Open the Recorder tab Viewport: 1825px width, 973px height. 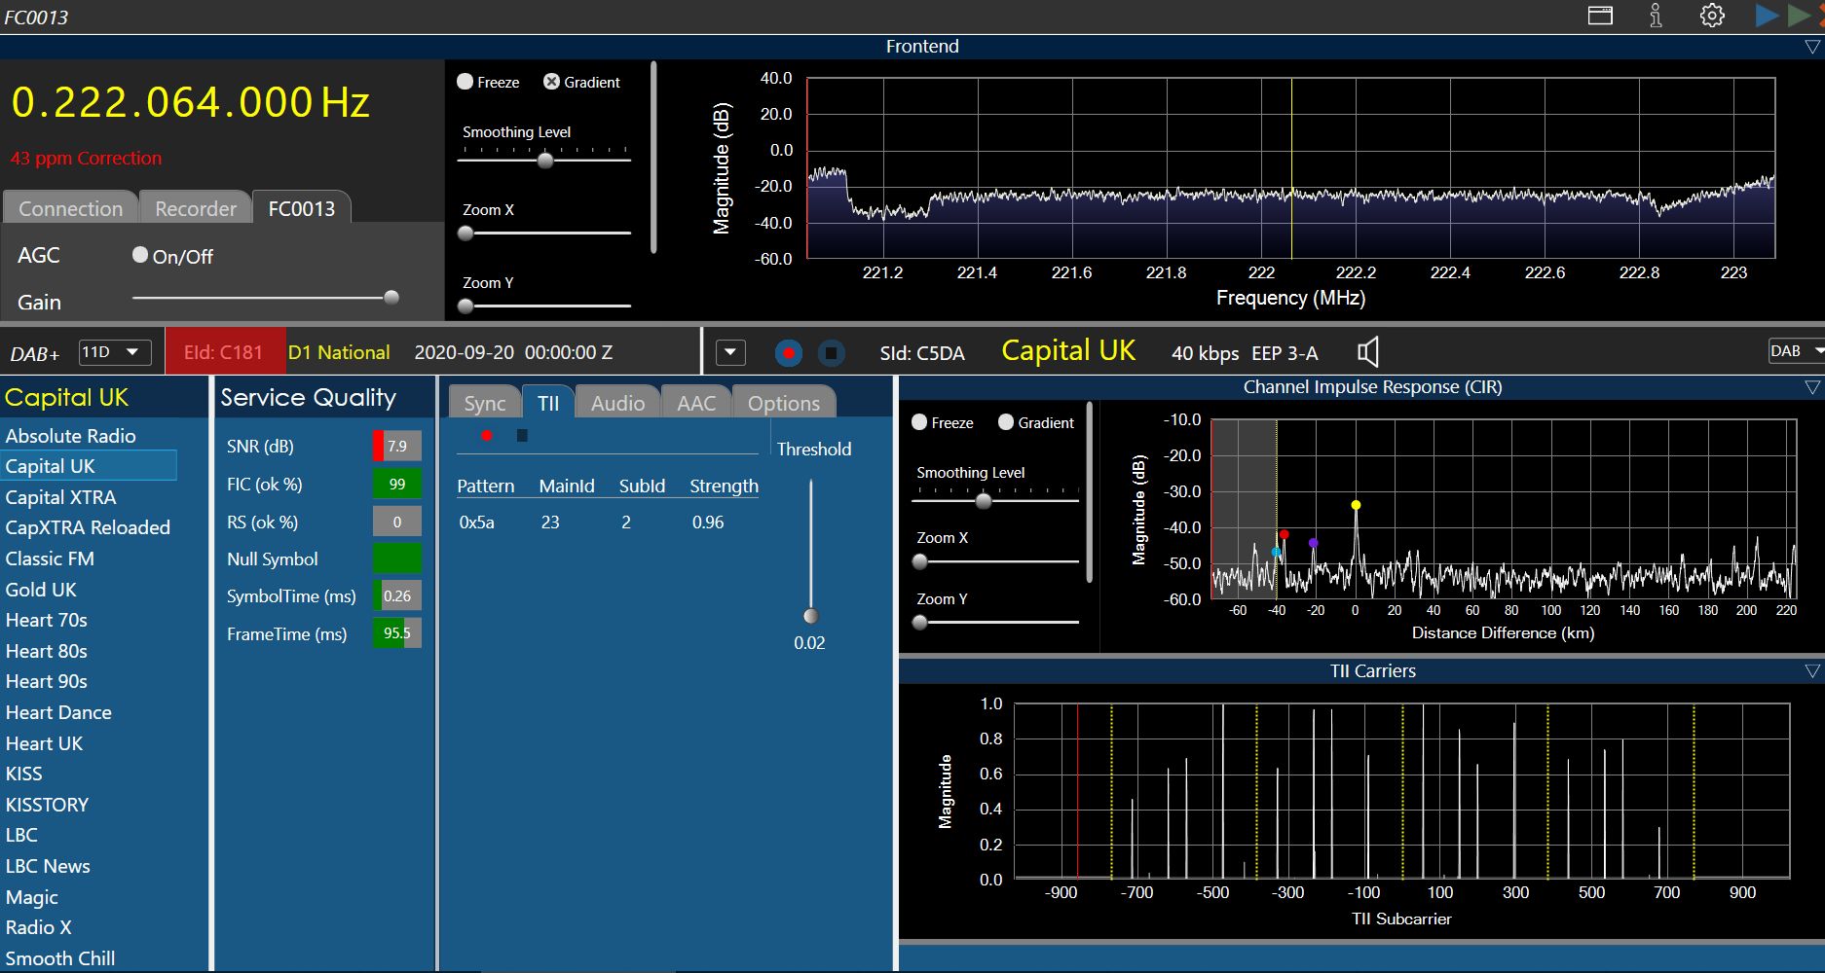point(196,208)
